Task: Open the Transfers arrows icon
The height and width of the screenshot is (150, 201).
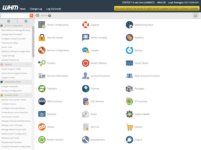Action: point(42,89)
